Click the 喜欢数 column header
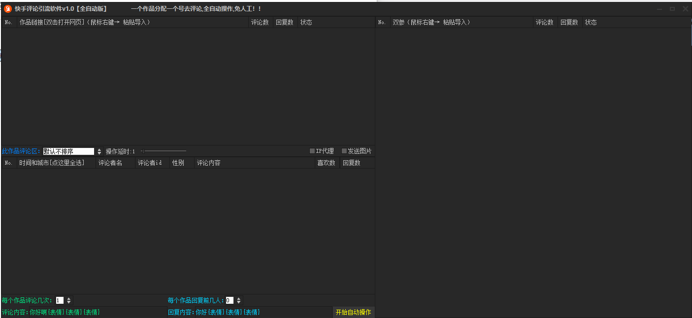This screenshot has height=318, width=692. pos(326,163)
